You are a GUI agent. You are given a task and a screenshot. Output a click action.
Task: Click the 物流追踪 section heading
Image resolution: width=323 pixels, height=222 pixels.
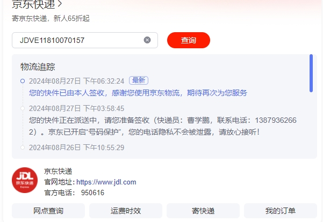(x=38, y=67)
